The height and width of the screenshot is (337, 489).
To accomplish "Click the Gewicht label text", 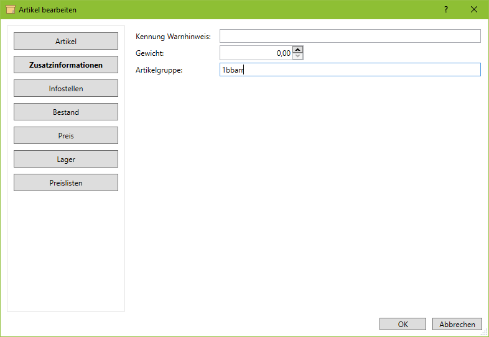I will (x=149, y=54).
